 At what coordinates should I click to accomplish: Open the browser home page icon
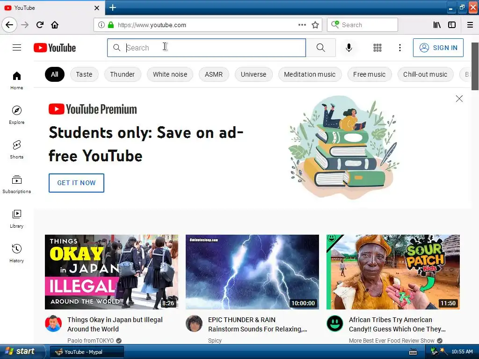(55, 25)
